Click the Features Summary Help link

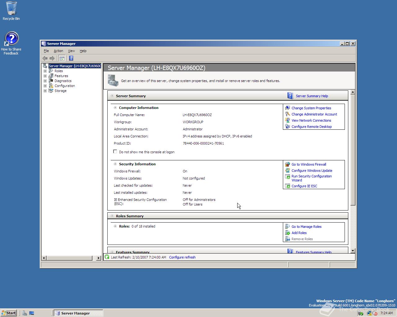tap(314, 252)
